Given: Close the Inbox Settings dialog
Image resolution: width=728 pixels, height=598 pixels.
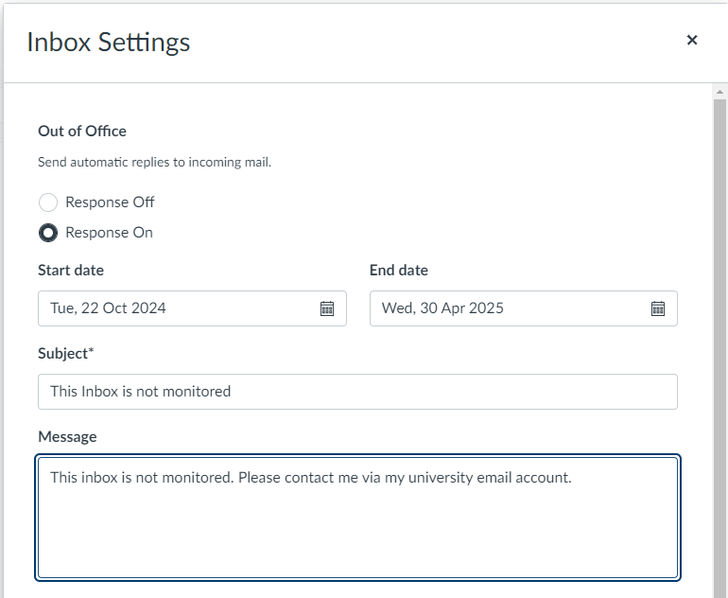Looking at the screenshot, I should tap(692, 40).
